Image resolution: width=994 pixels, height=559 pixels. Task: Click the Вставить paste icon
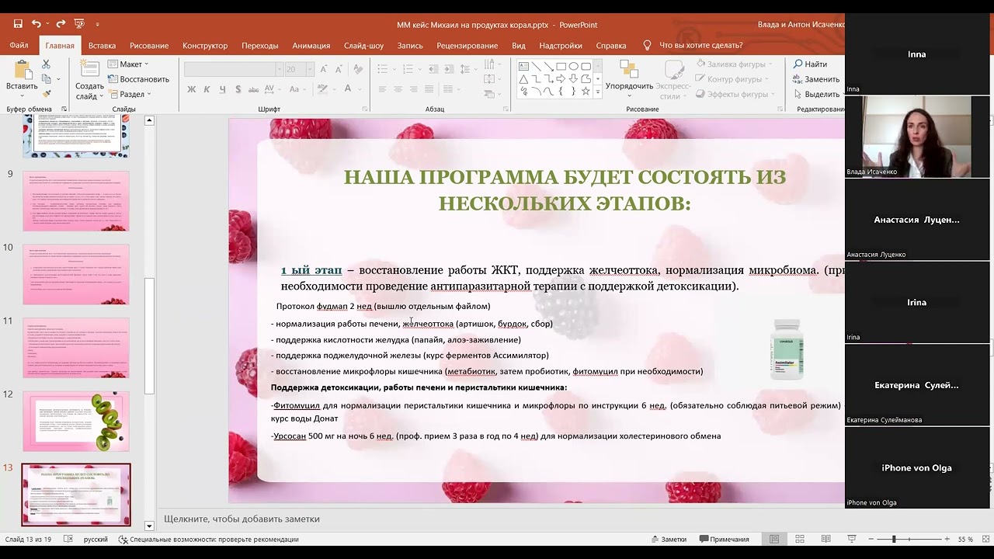coord(22,68)
